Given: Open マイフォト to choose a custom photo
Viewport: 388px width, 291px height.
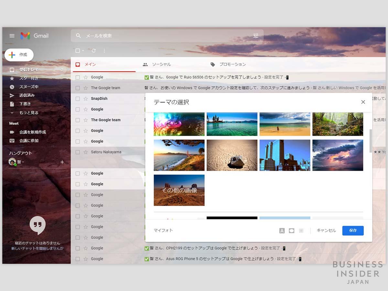Looking at the screenshot, I should click(163, 231).
